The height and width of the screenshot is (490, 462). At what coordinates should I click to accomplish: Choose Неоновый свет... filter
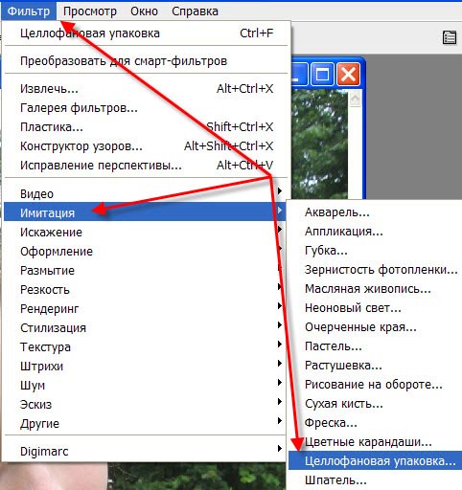[375, 307]
